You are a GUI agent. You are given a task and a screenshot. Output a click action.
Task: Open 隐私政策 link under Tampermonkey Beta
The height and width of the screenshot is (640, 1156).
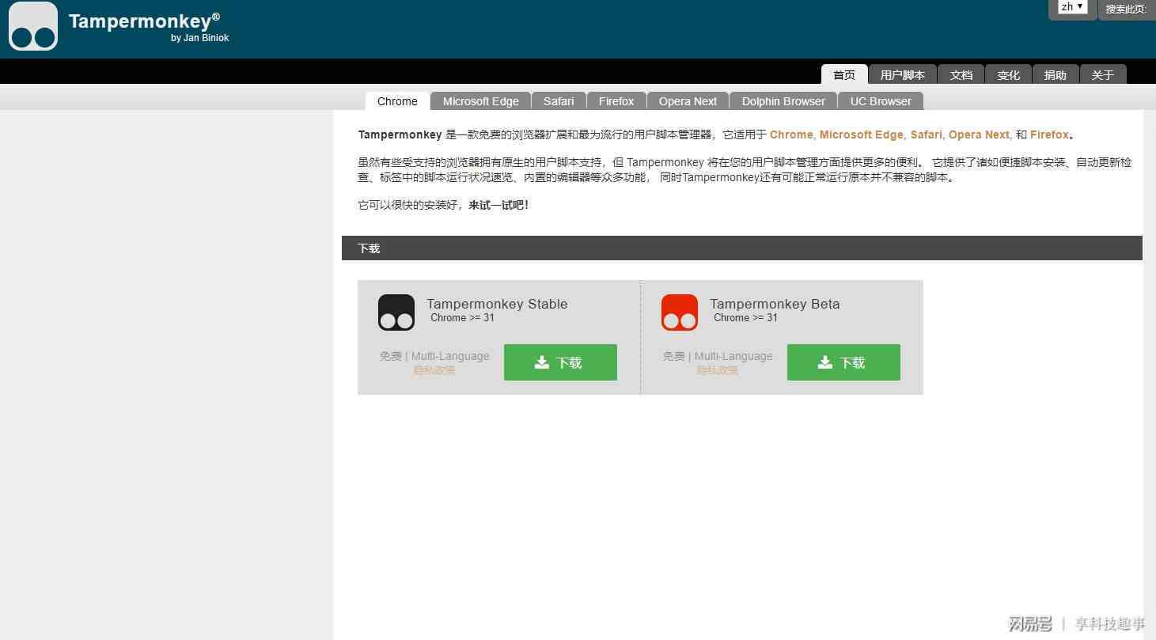(717, 369)
